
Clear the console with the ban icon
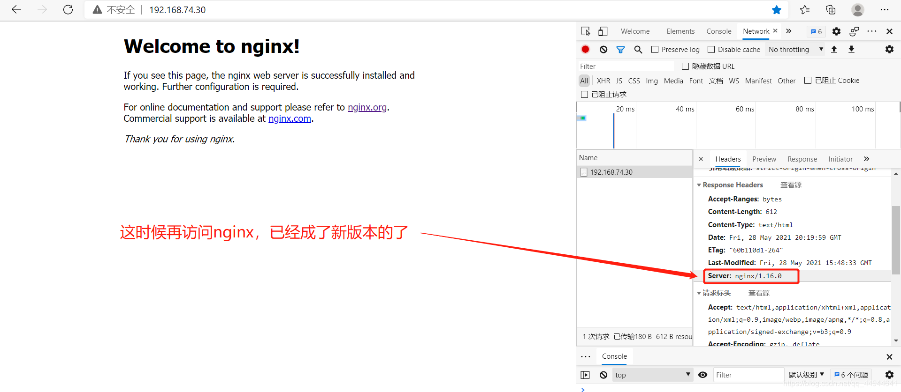tap(603, 375)
